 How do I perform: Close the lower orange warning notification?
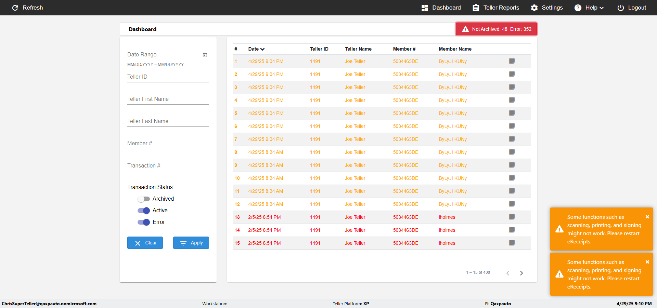coord(647,262)
